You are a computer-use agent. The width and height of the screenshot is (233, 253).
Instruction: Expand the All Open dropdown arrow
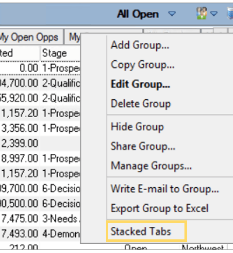click(x=172, y=14)
